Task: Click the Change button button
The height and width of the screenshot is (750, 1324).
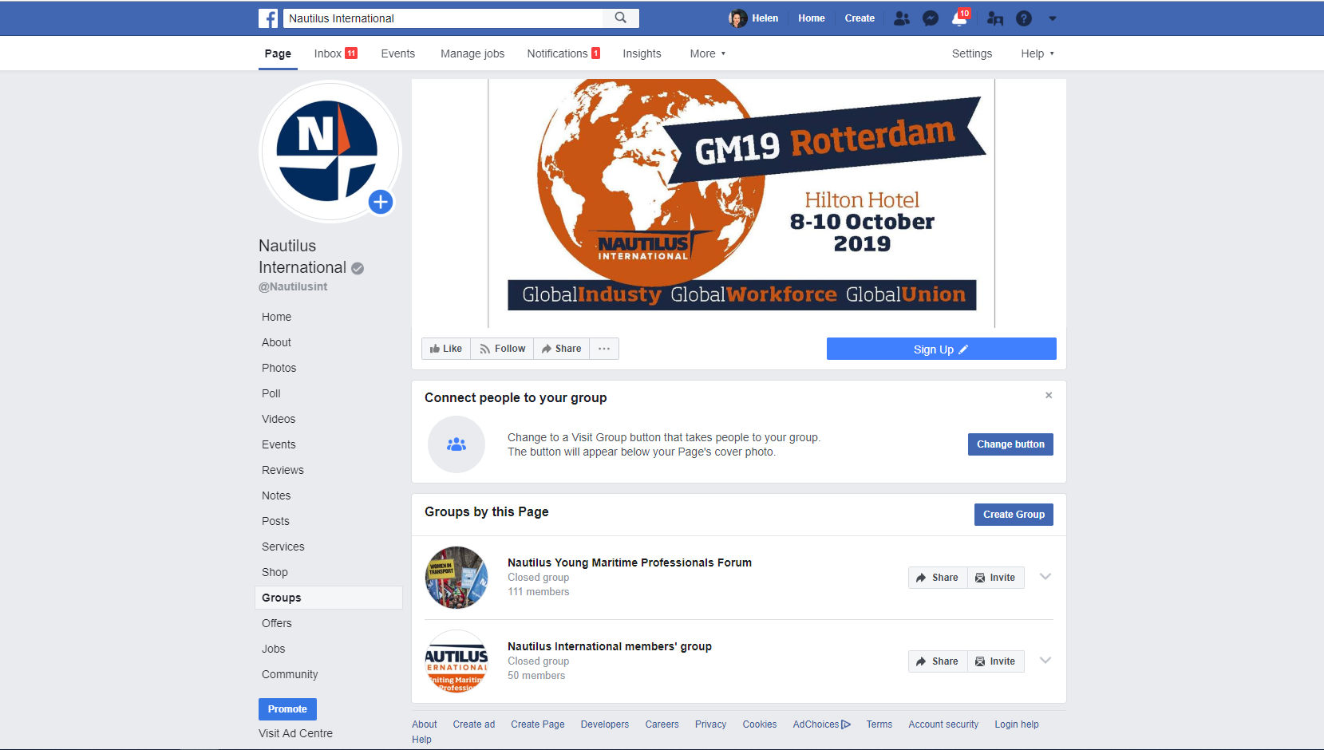Action: 1010,444
